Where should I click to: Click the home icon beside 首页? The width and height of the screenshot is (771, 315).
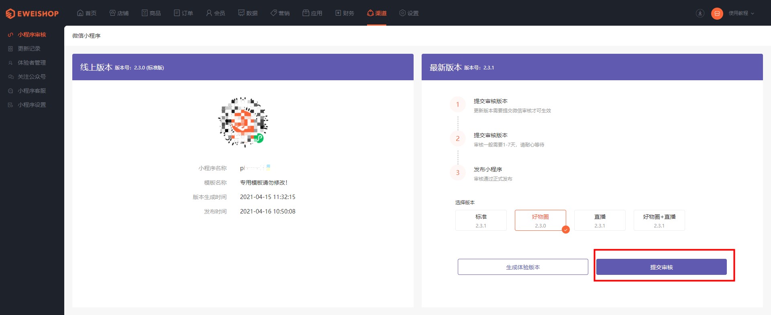80,13
